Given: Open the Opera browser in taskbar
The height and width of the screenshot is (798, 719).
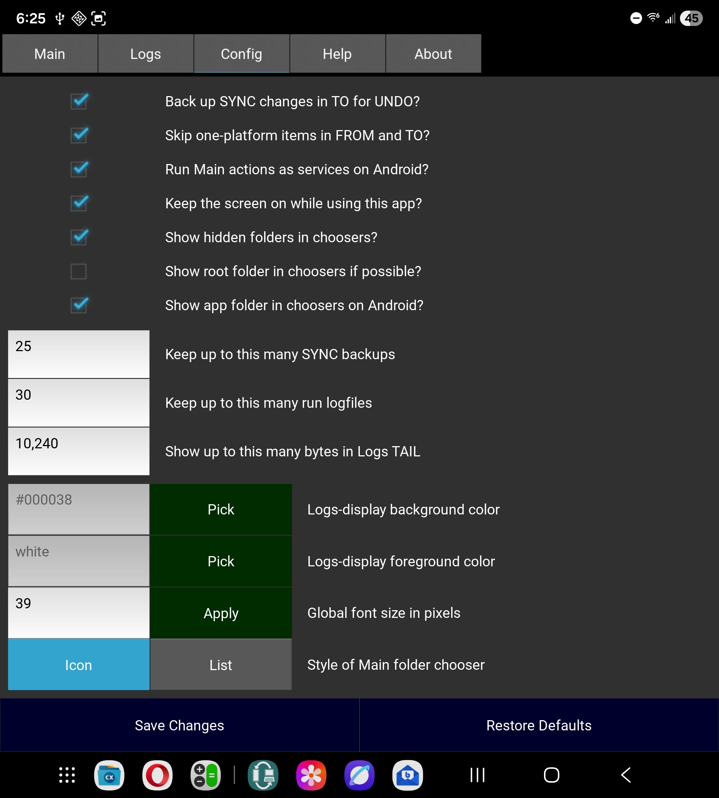Looking at the screenshot, I should (x=157, y=775).
